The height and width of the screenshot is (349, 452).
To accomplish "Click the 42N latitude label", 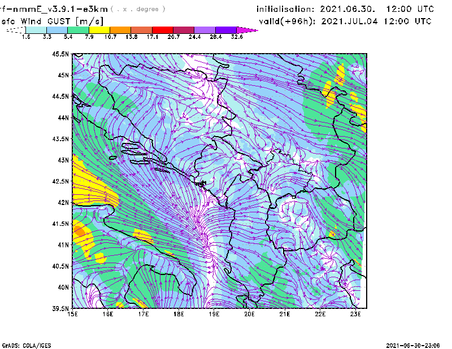I will [x=63, y=203].
